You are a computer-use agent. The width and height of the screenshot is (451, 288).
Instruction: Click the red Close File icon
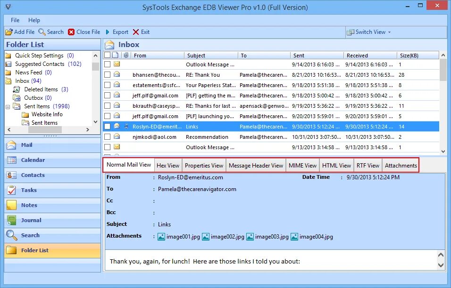point(71,32)
